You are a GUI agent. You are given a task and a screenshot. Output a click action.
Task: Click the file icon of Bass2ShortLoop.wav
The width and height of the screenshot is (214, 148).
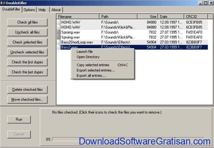coord(59,42)
